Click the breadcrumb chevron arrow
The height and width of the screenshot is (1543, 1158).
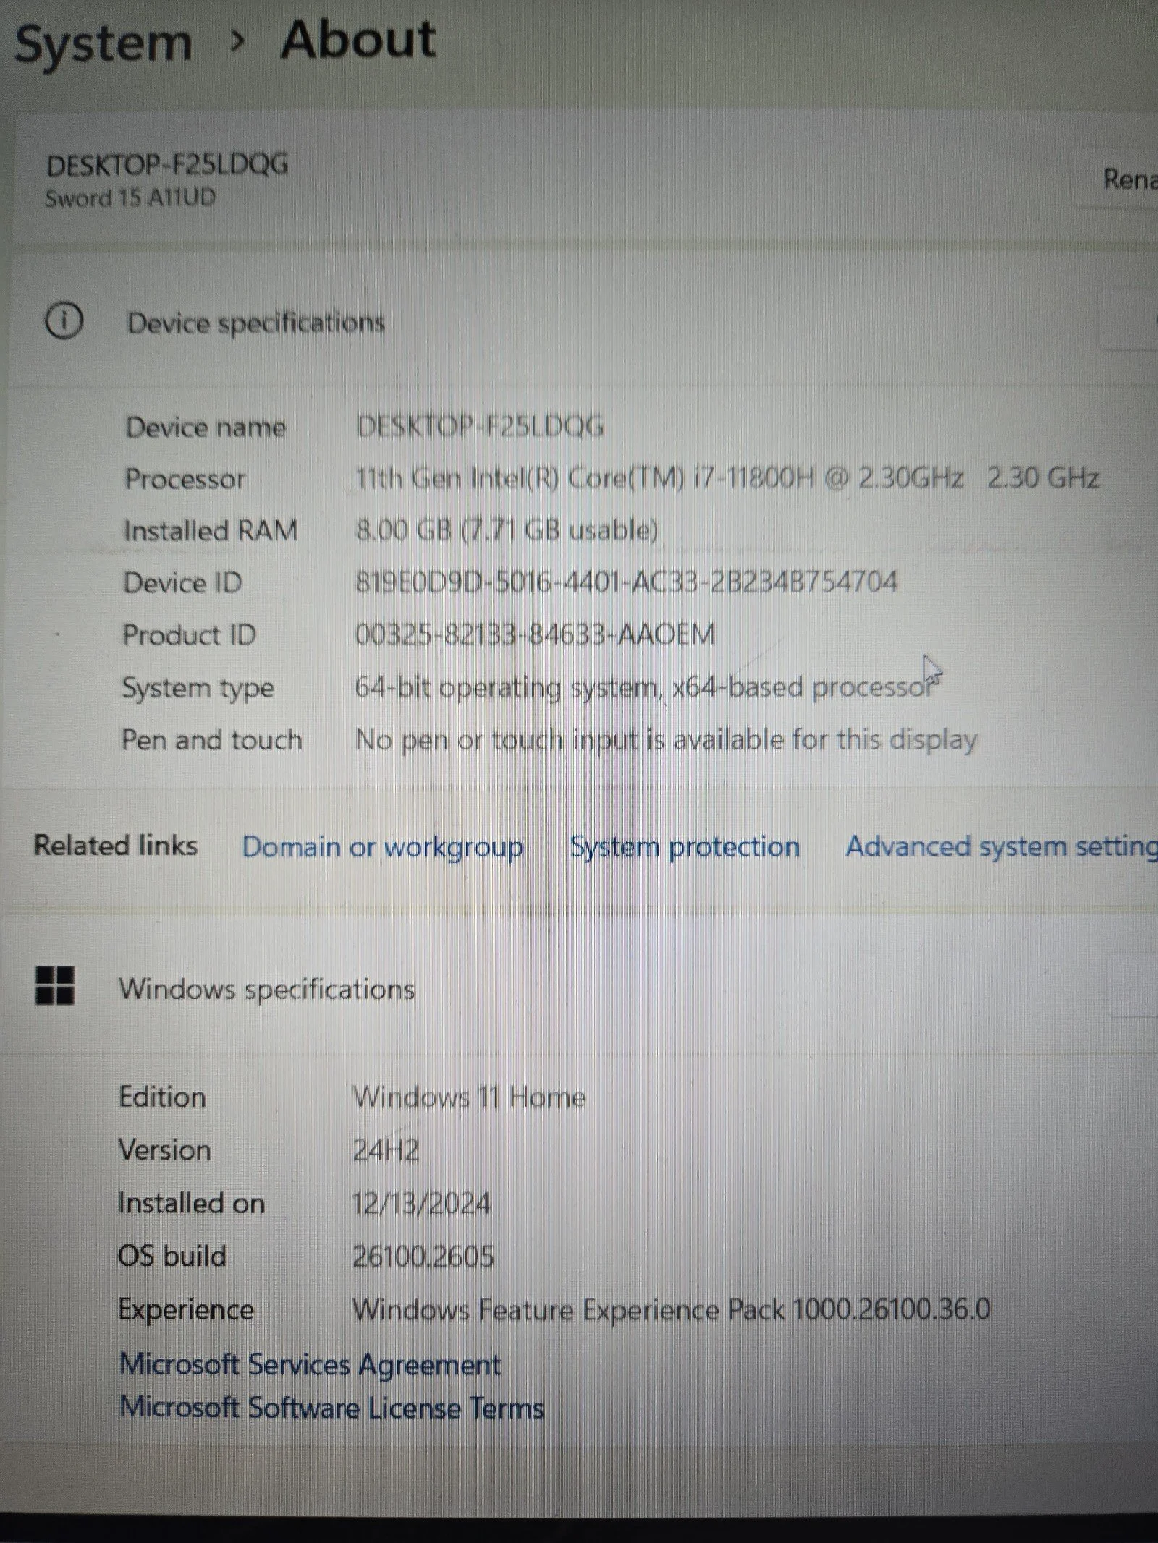237,42
